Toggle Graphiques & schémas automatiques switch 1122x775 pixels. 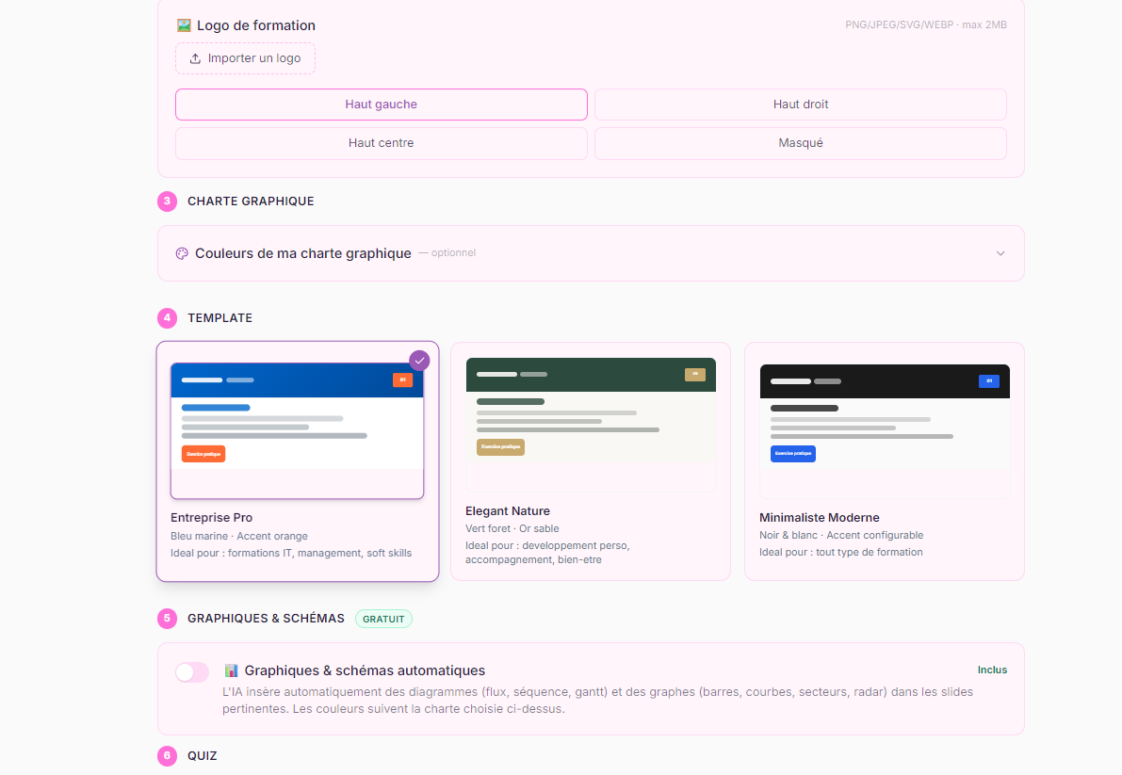point(192,672)
